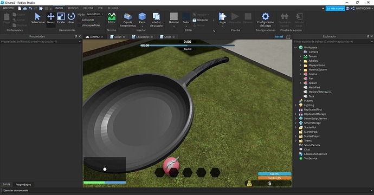The width and height of the screenshot is (374, 195).
Task: Click the new file icon in quick toolbar
Action: [20, 8]
